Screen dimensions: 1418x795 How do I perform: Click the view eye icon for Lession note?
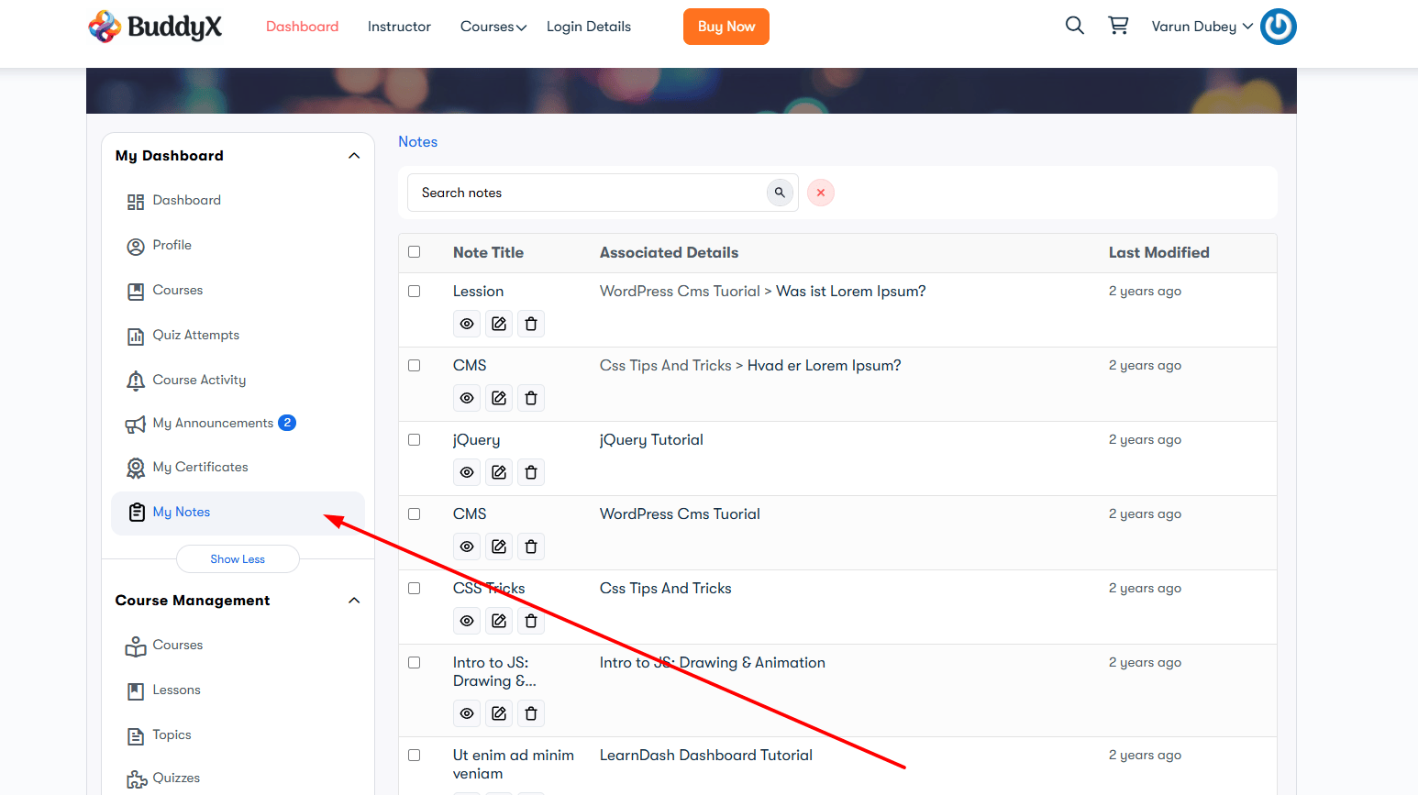point(467,324)
